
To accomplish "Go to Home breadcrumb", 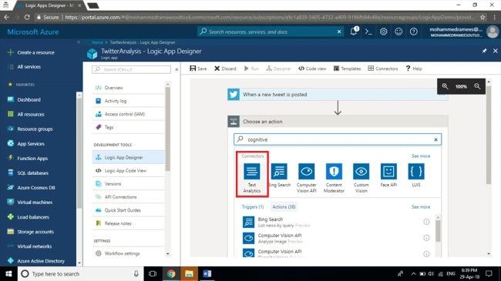I will tap(97, 42).
